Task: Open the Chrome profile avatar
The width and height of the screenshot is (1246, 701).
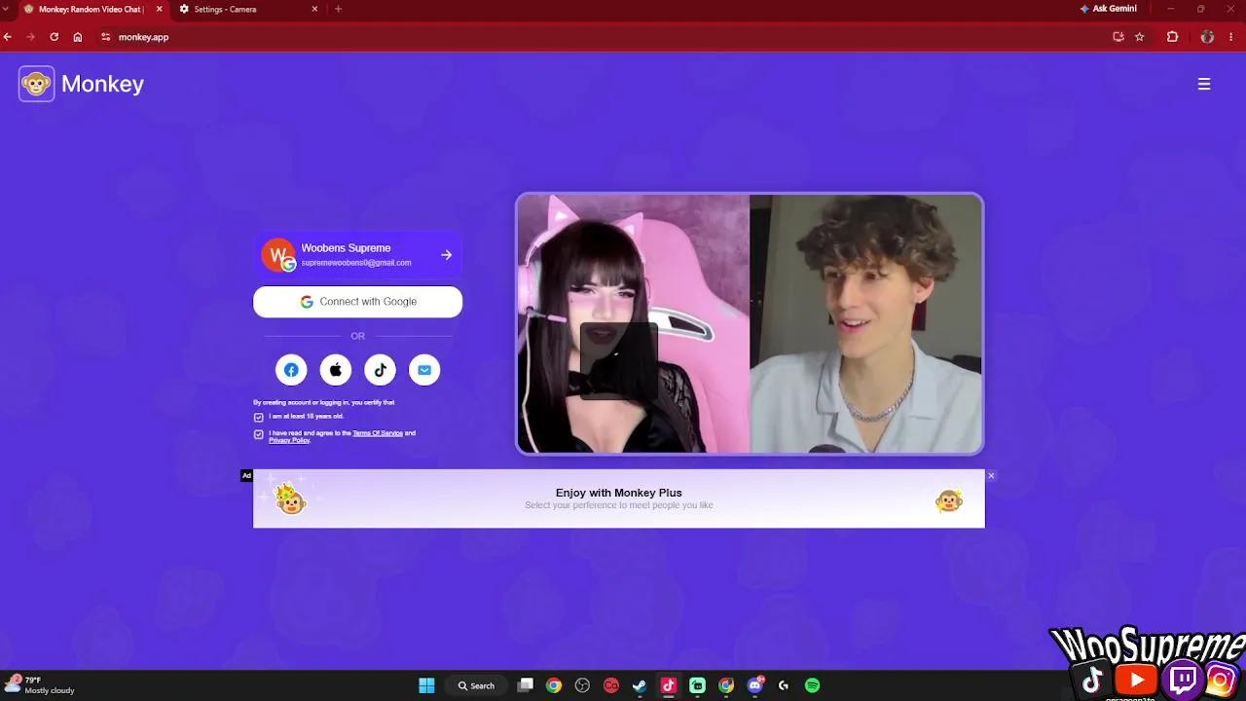Action: (x=1207, y=37)
